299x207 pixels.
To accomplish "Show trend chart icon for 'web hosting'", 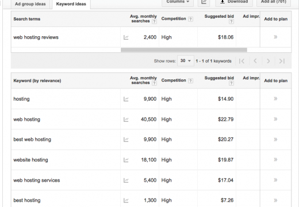I will tap(126, 120).
